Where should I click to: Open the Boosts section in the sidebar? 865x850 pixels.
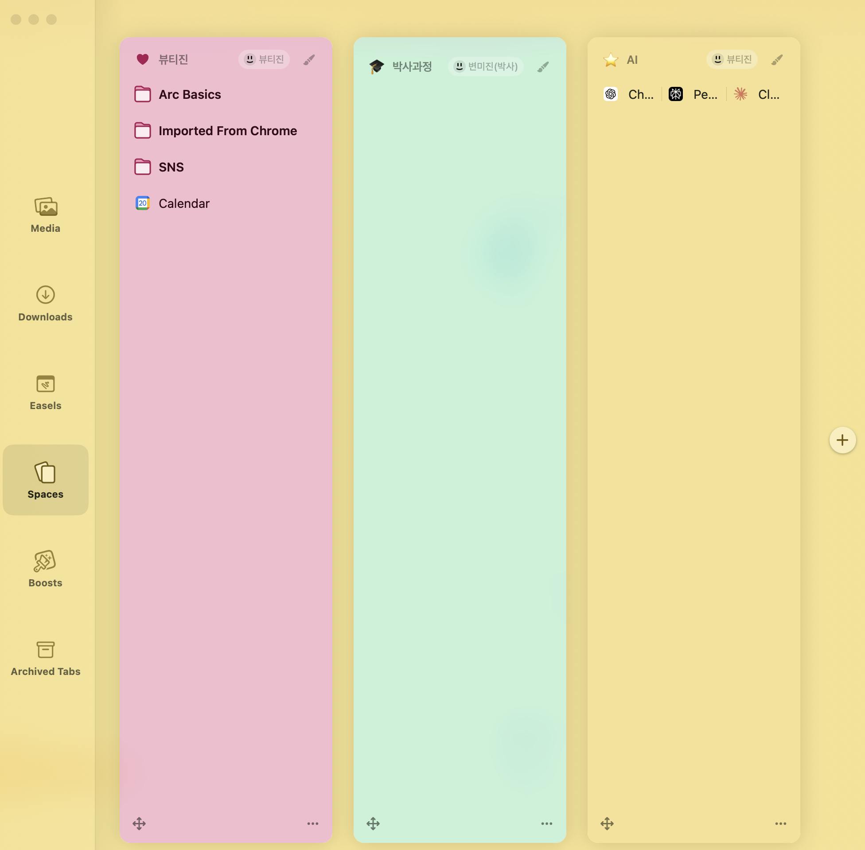tap(46, 569)
